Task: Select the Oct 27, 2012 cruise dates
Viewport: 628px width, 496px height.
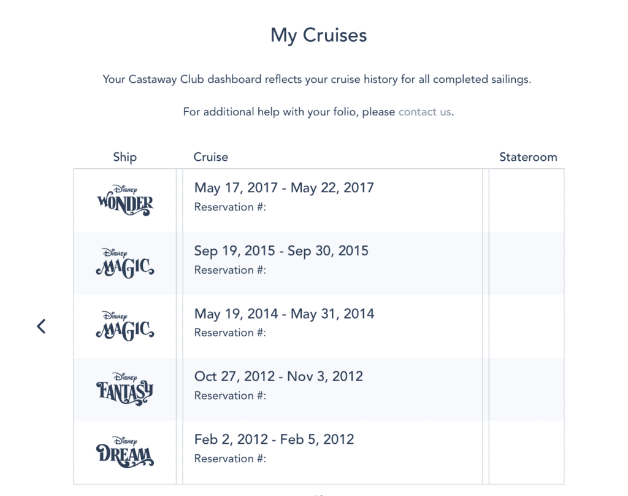Action: (278, 376)
